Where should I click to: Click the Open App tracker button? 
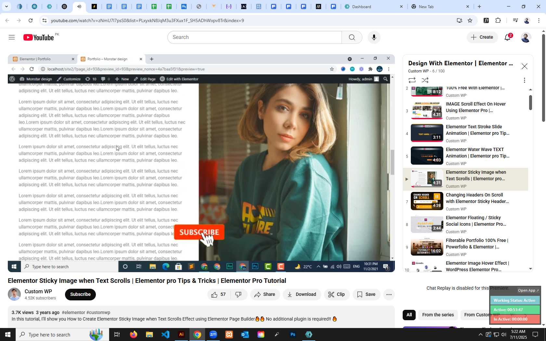coord(528,290)
